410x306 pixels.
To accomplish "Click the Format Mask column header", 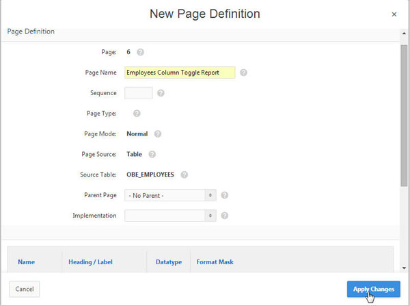I will [215, 262].
